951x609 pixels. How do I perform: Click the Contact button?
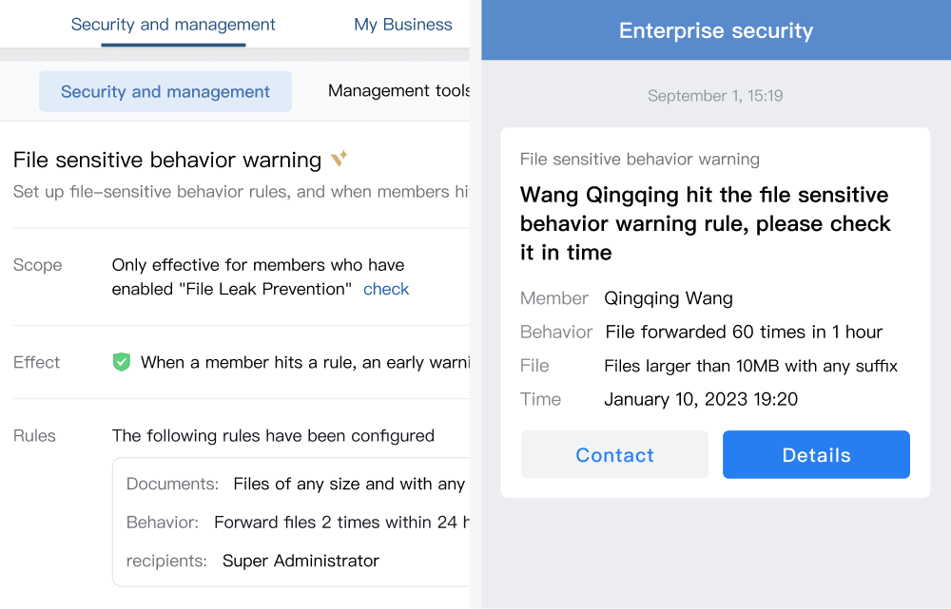(614, 454)
